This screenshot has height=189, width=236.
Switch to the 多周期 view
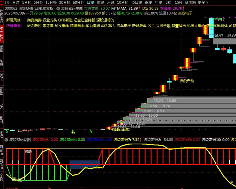190,2
